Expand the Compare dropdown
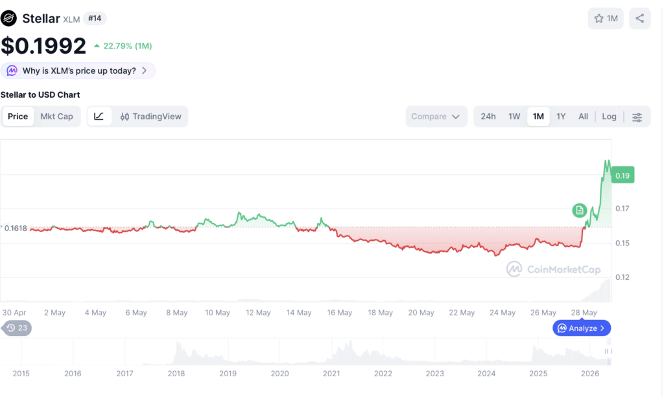This screenshot has width=664, height=397. click(436, 117)
